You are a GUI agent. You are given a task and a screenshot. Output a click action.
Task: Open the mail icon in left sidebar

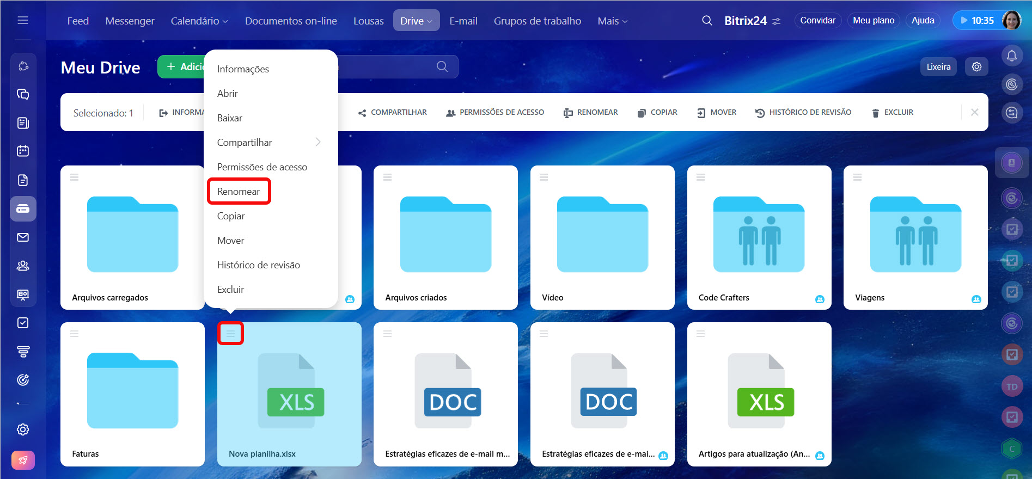coord(23,237)
